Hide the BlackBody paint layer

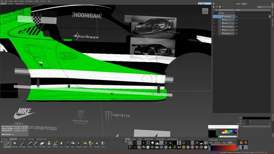coord(214,33)
